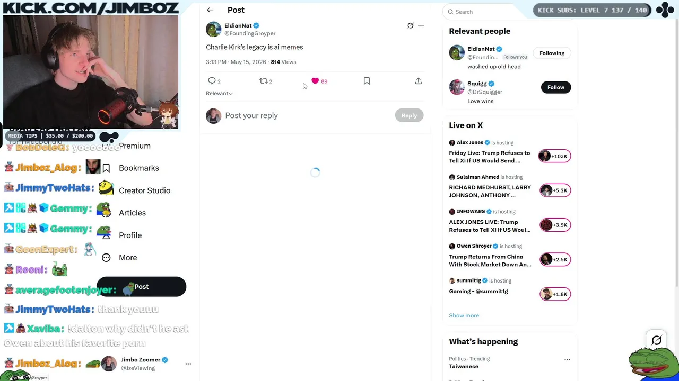Toggle Following for EldianNat
The width and height of the screenshot is (679, 381).
pos(552,53)
